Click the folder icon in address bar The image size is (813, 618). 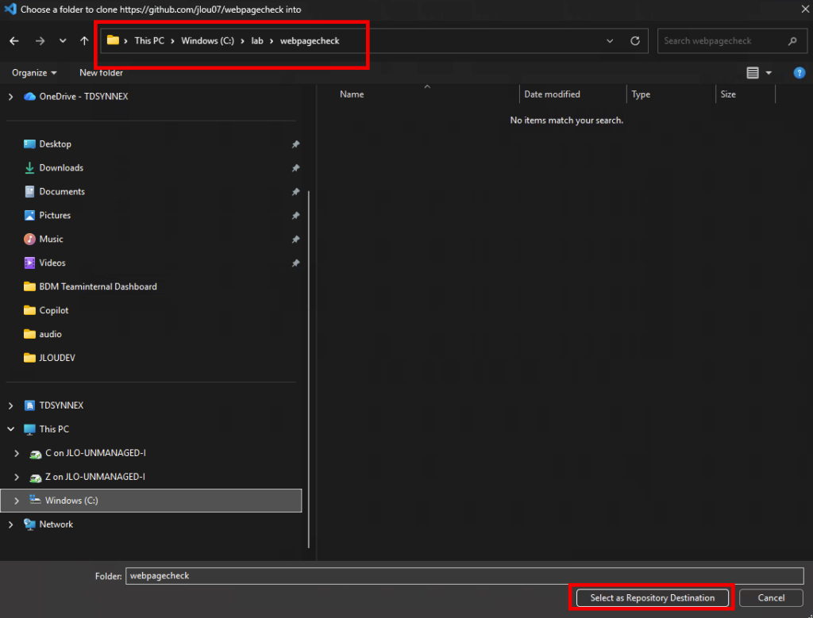point(113,40)
